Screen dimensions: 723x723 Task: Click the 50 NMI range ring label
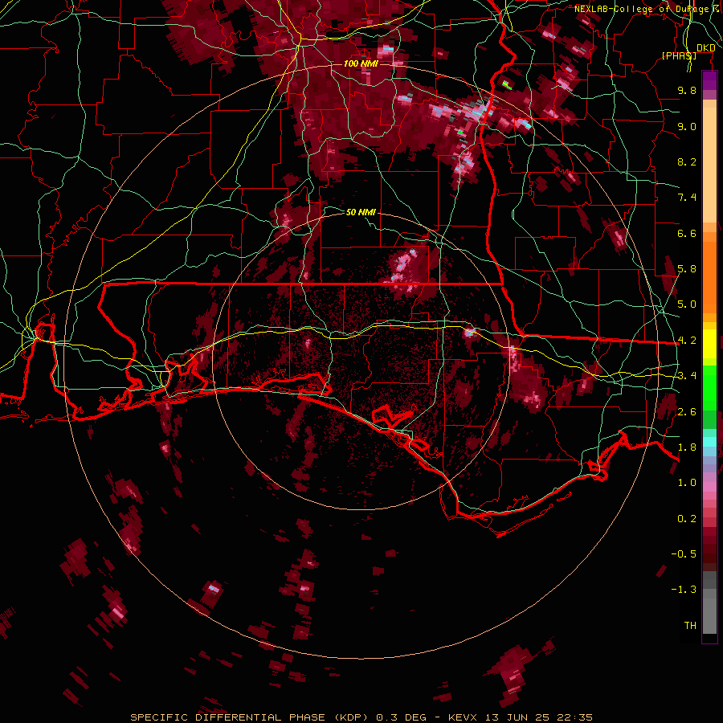click(x=361, y=212)
